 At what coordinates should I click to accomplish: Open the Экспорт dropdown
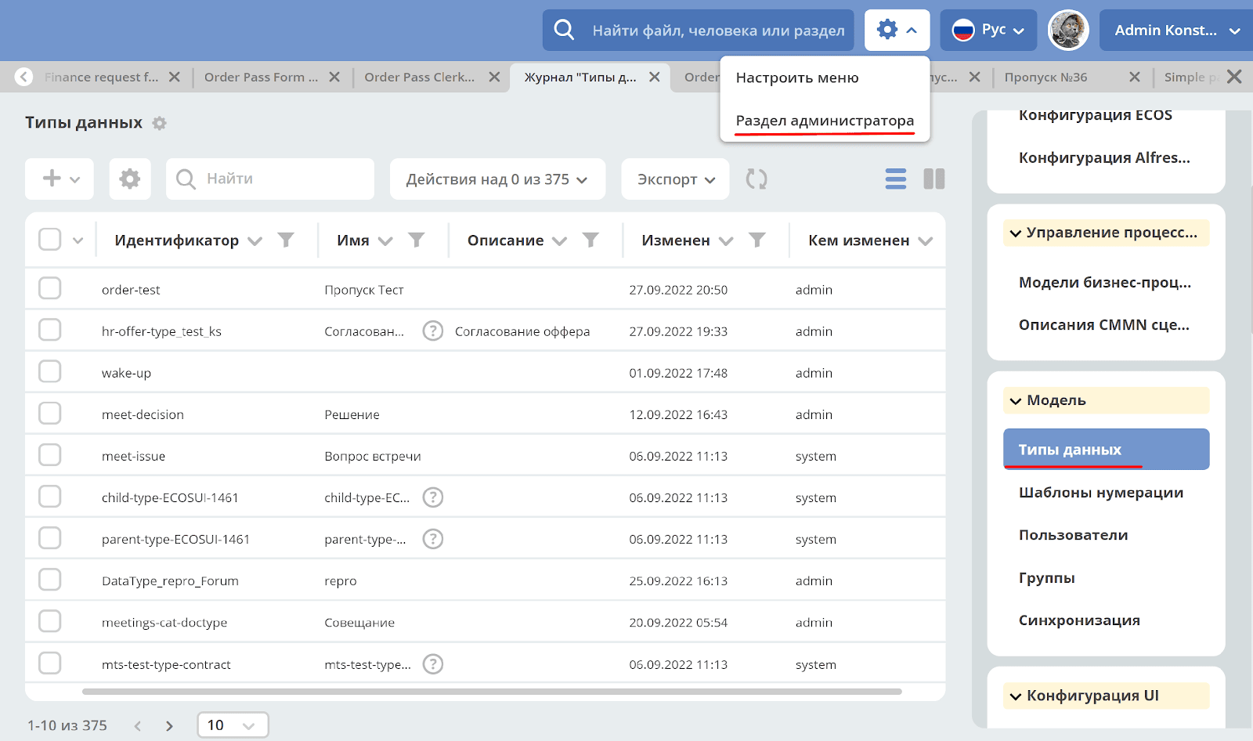tap(675, 179)
